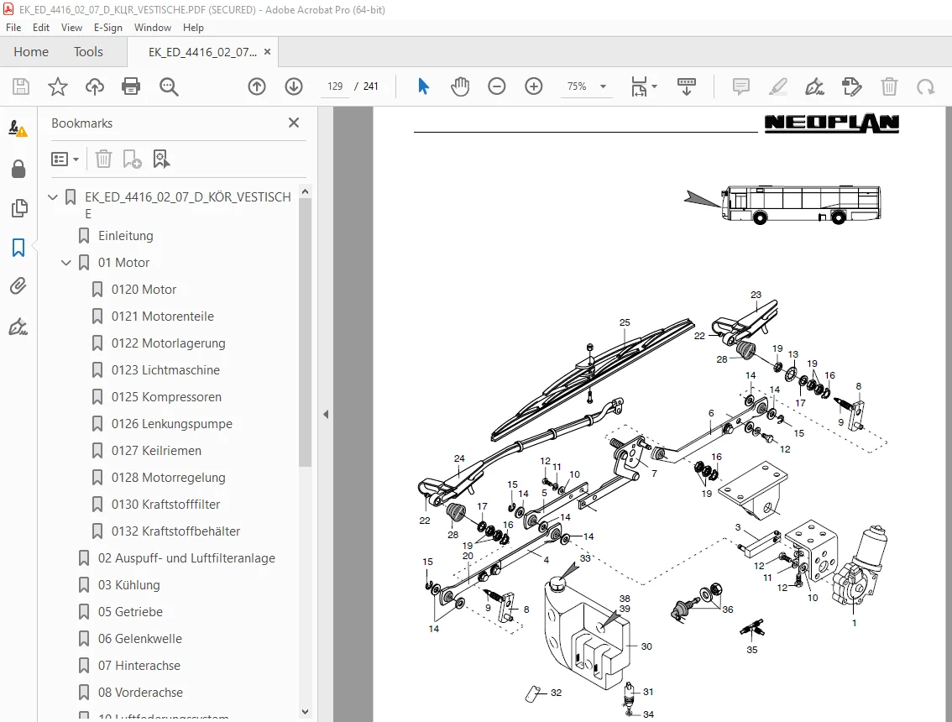Collapse the 01 Motor bookmark tree

pos(66,262)
